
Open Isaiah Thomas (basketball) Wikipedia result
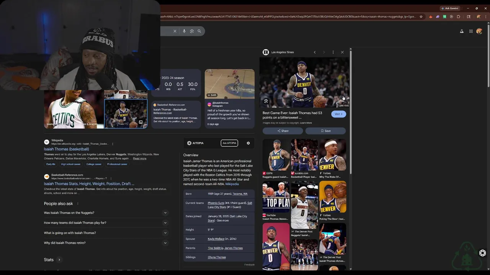click(x=66, y=149)
